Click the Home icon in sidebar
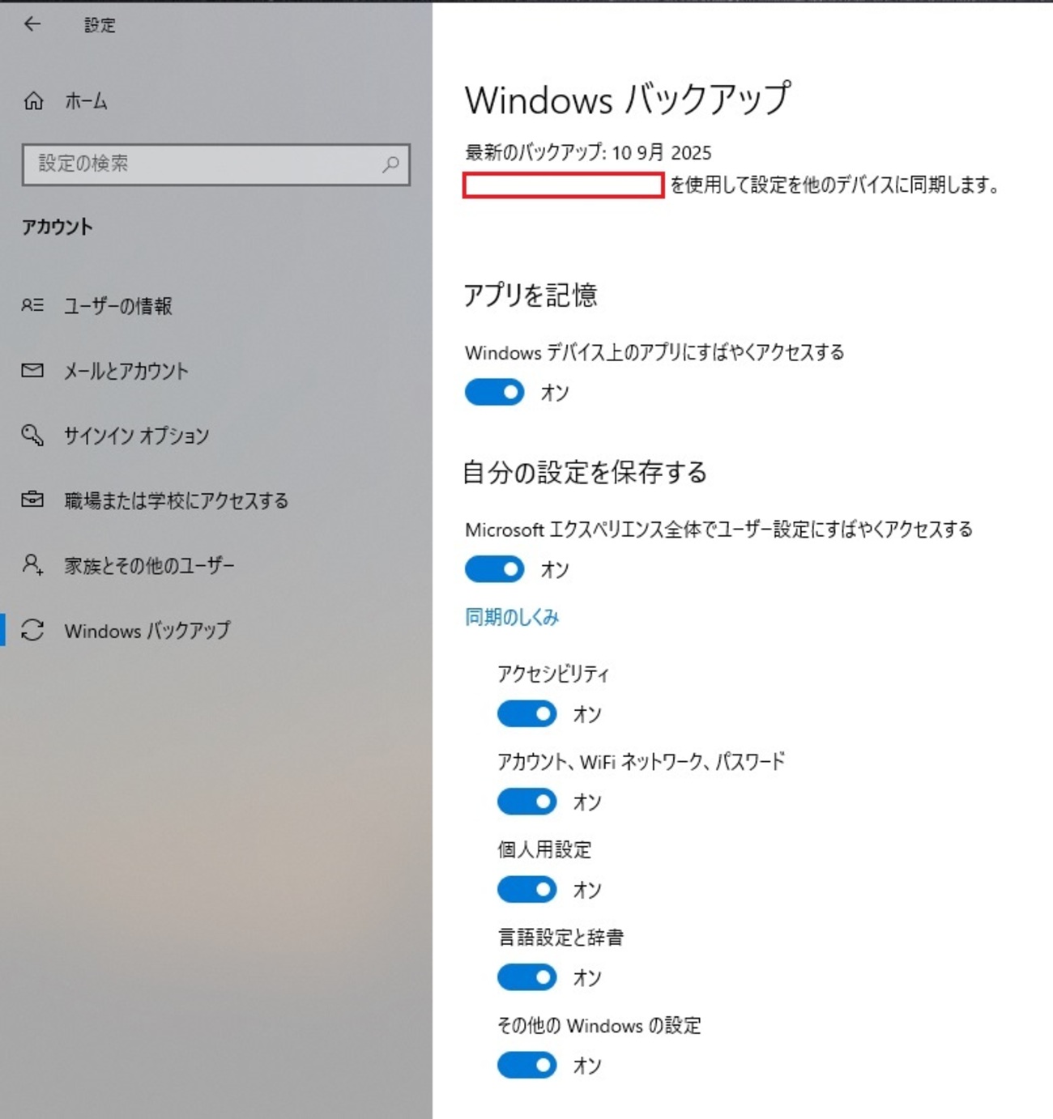1053x1119 pixels. click(x=32, y=101)
